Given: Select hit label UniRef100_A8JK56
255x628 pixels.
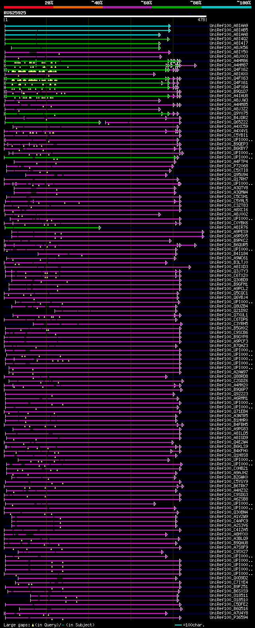Looking at the screenshot, I should click(229, 47).
